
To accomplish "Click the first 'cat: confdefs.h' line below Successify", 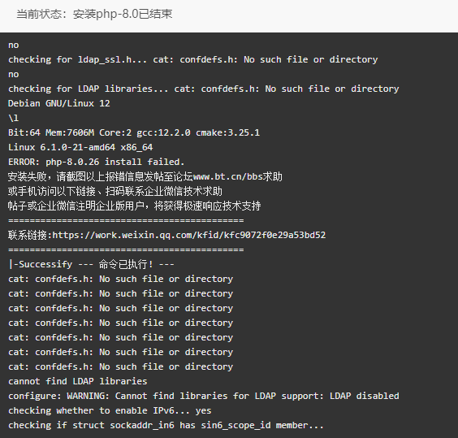I will [x=121, y=279].
